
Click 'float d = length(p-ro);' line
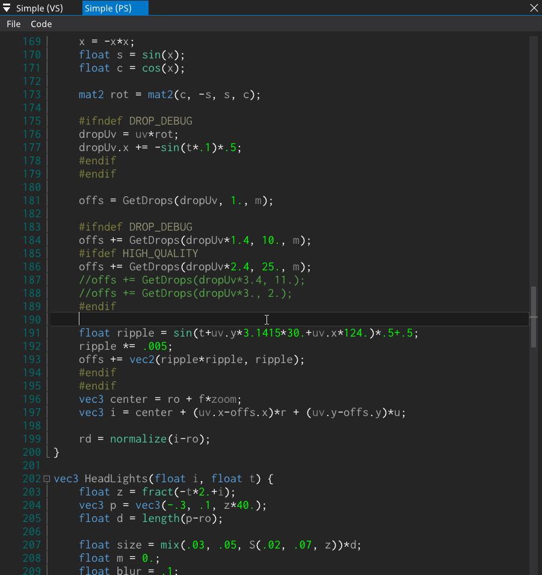(x=150, y=518)
